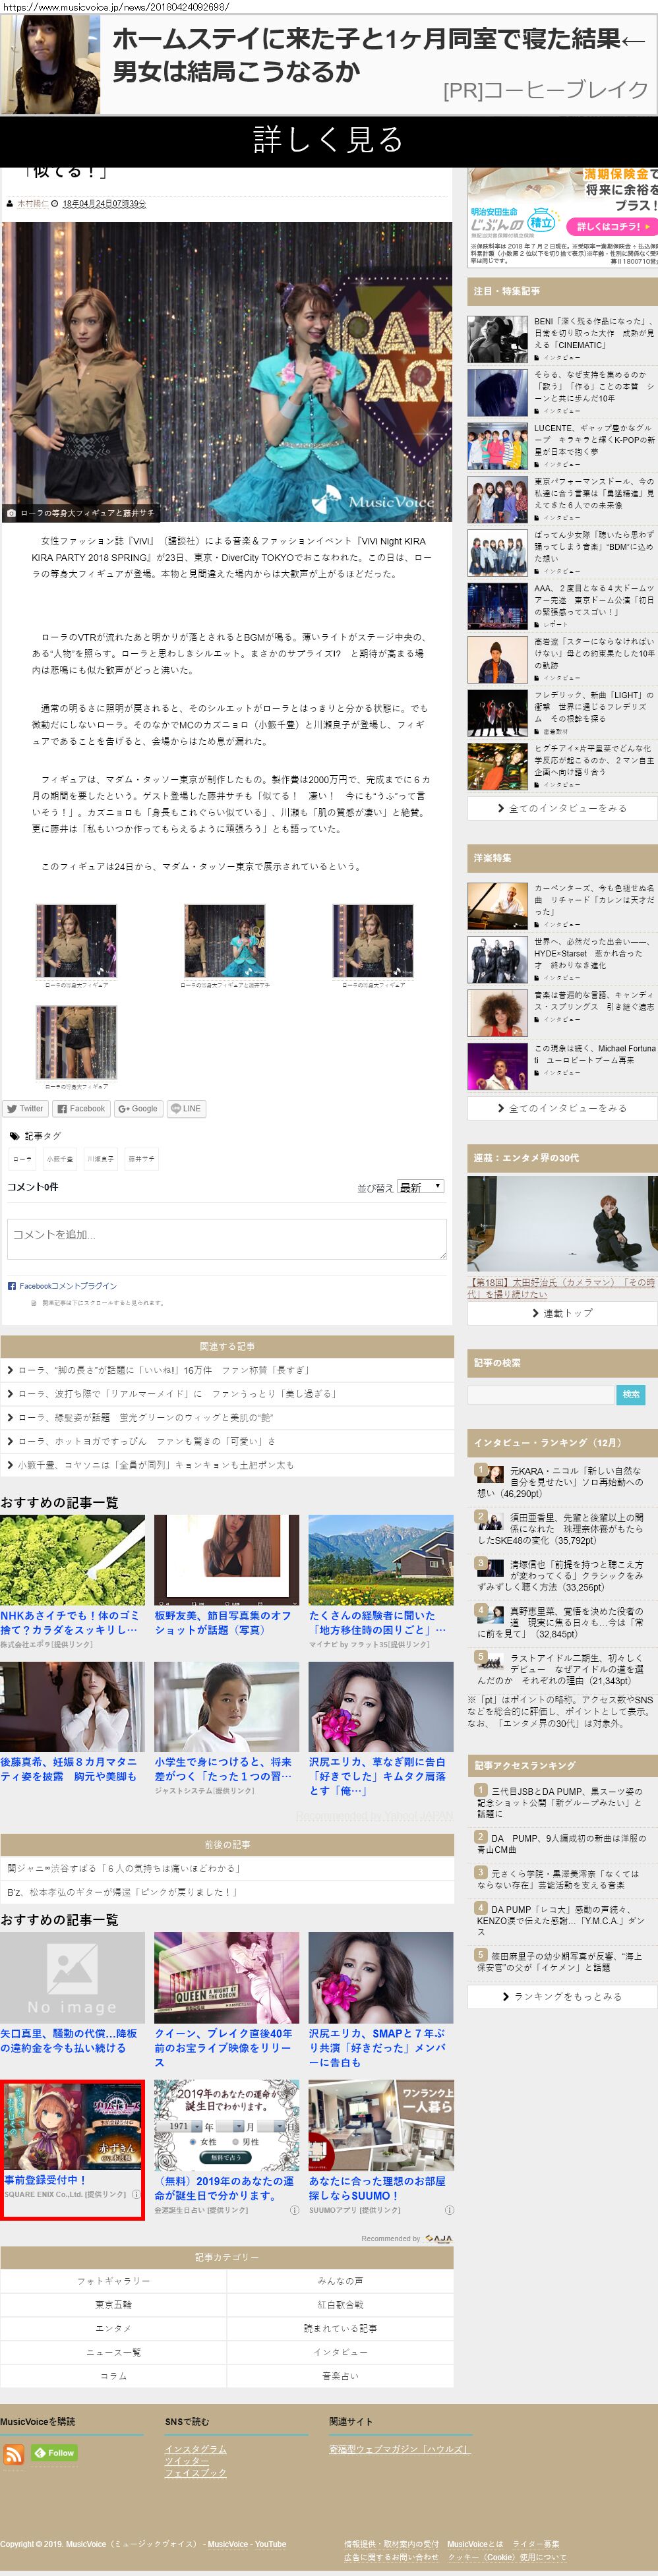Open Facebookコメントプラグイン link

(68, 1286)
